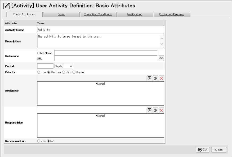This screenshot has height=157, width=232.
Task: Open the Form tab
Action: click(x=61, y=14)
